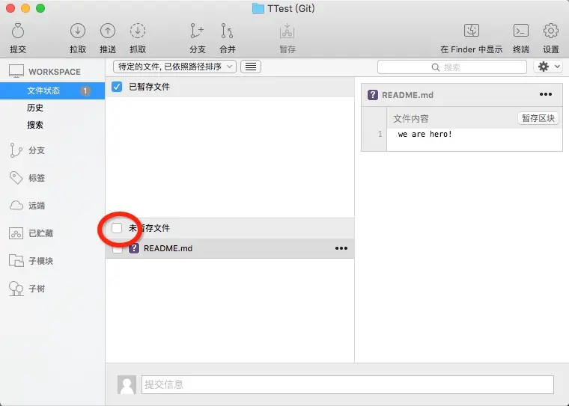Click the 子树 sidebar label
This screenshot has height=406, width=569.
(37, 289)
